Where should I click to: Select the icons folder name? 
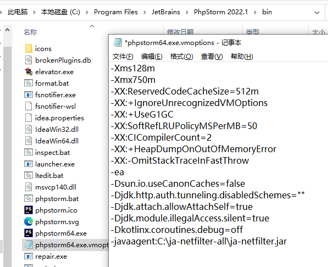pyautogui.click(x=43, y=49)
